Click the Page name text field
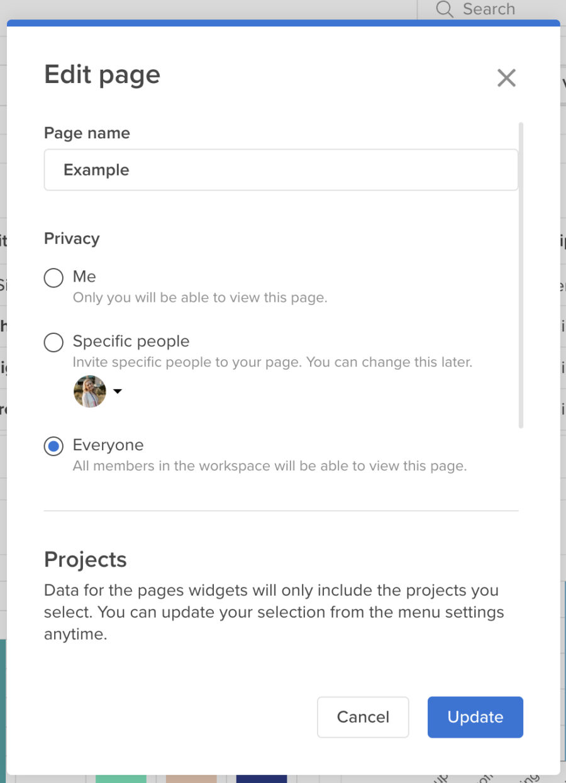Screen dimensions: 566x783 point(280,170)
